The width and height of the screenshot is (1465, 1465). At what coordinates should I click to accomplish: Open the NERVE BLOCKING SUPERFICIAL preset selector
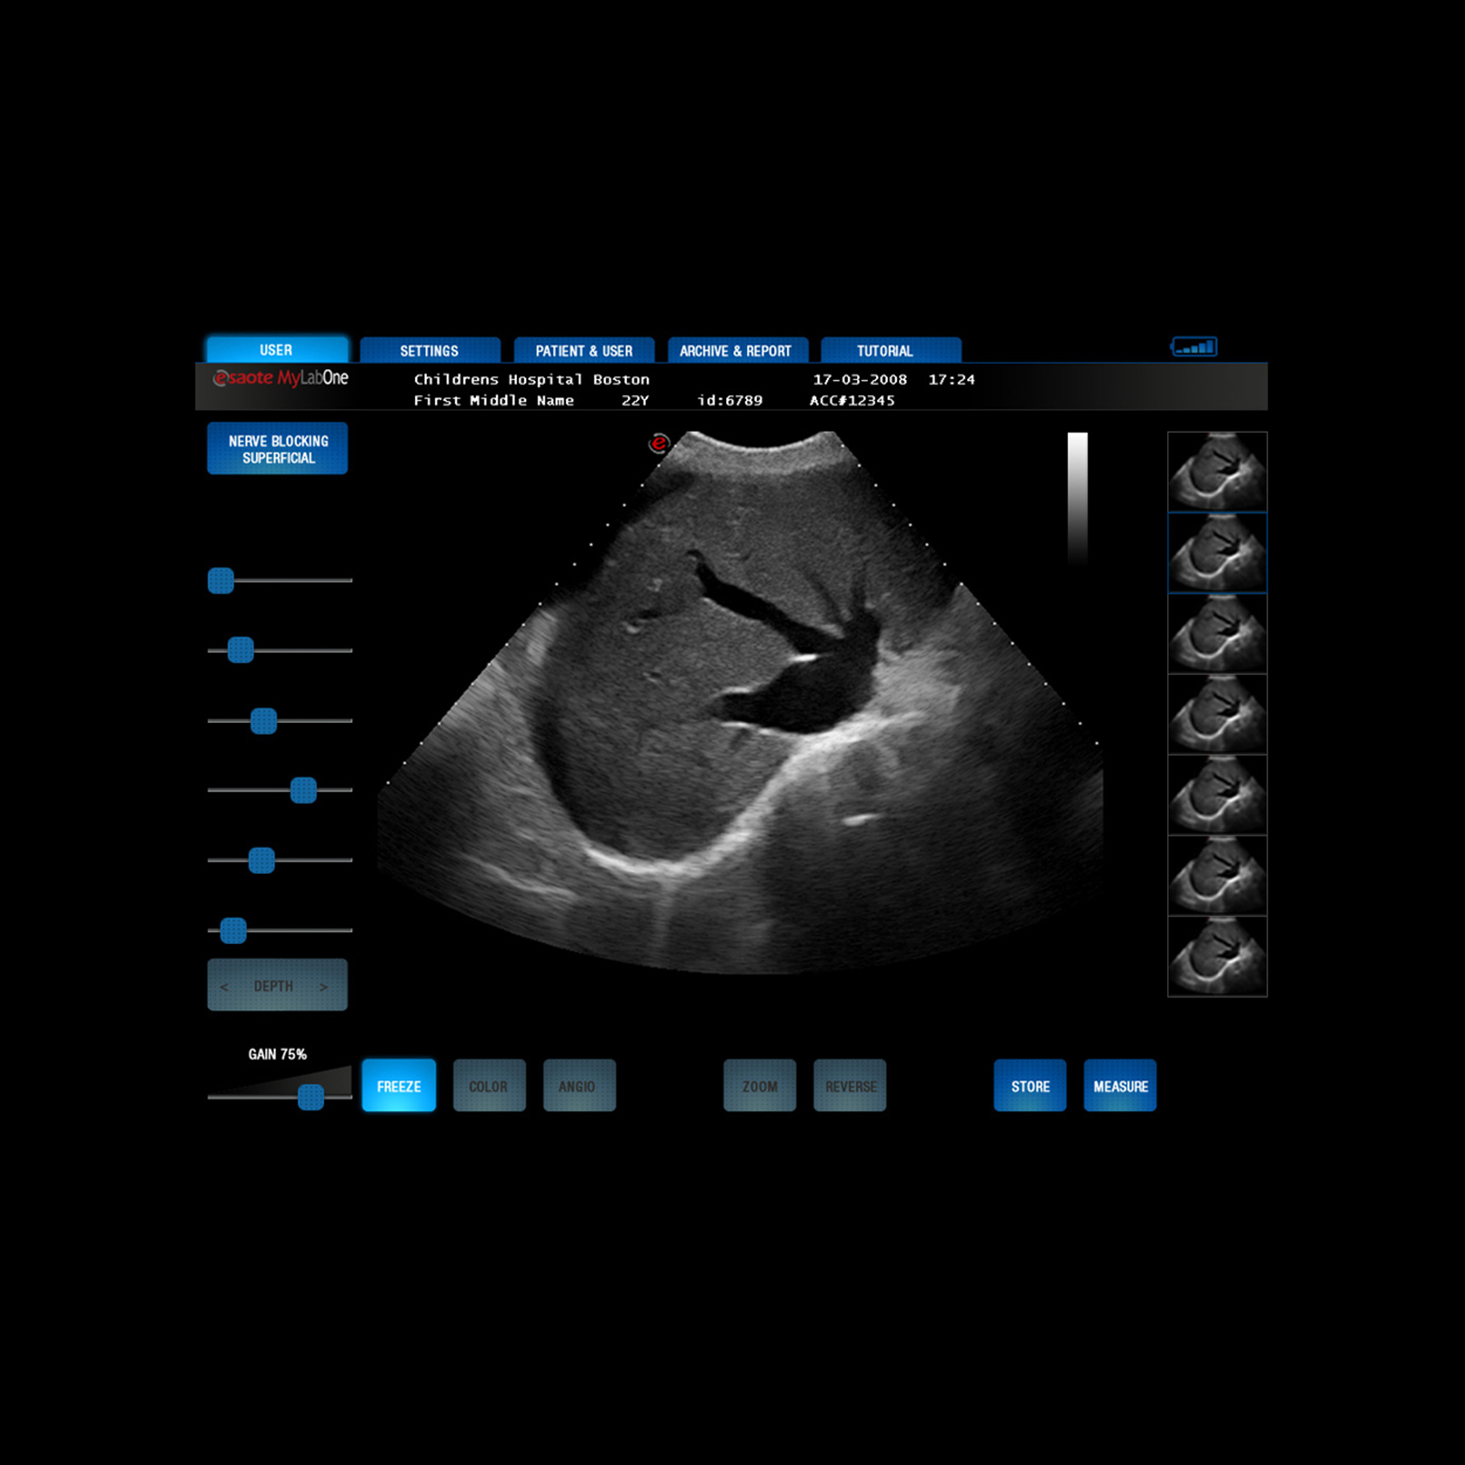pos(278,449)
